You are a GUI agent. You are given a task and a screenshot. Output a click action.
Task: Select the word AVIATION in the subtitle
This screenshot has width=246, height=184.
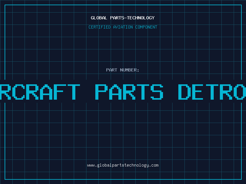pyautogui.click(x=123, y=27)
